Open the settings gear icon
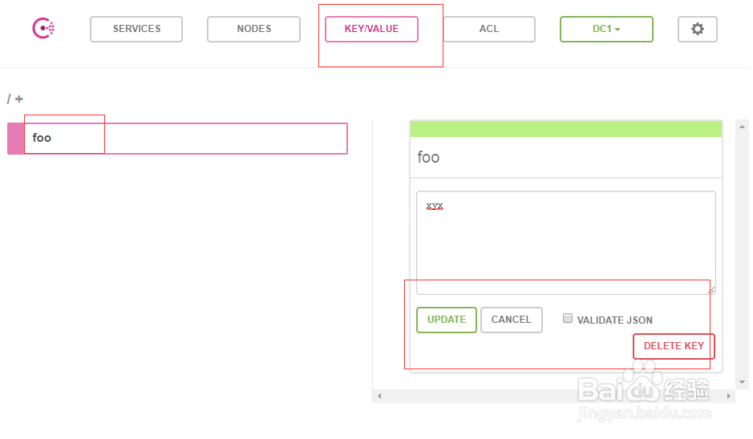Screen dimensions: 753x439 click(x=697, y=29)
